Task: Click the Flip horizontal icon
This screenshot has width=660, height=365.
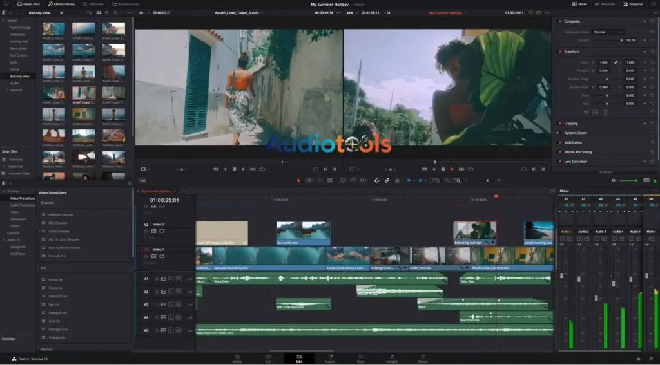Action: pos(595,112)
